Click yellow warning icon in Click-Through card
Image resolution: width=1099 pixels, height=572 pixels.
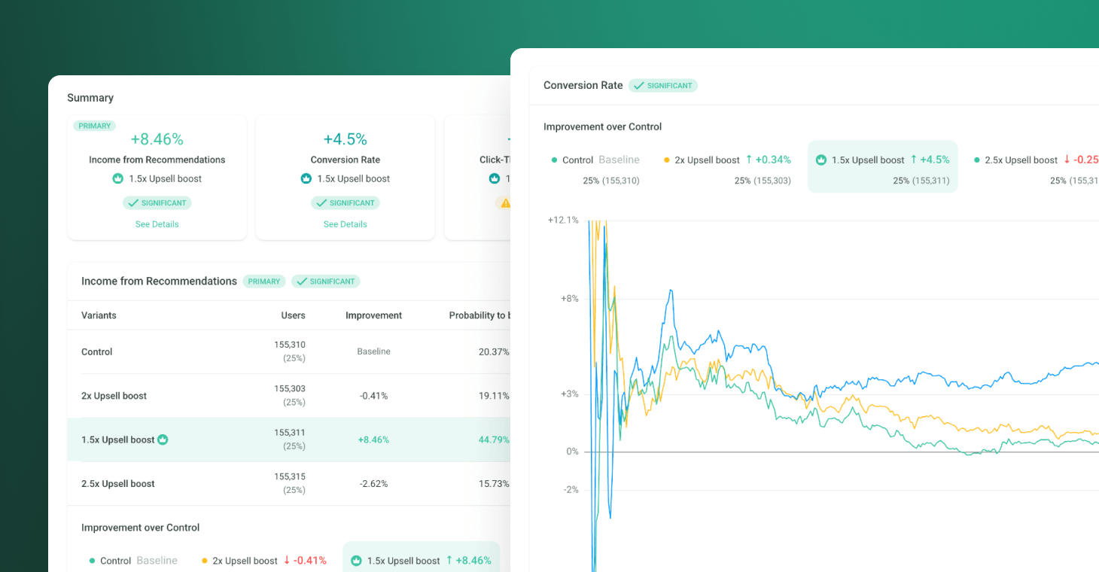[505, 203]
